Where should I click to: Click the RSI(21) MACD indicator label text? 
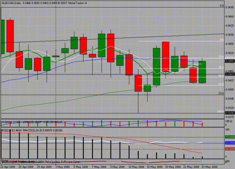(x=32, y=130)
